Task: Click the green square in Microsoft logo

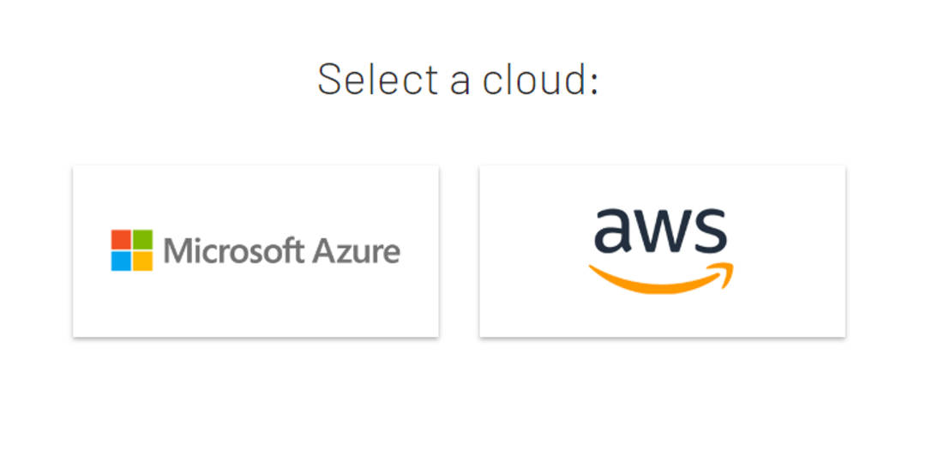Action: pos(142,239)
